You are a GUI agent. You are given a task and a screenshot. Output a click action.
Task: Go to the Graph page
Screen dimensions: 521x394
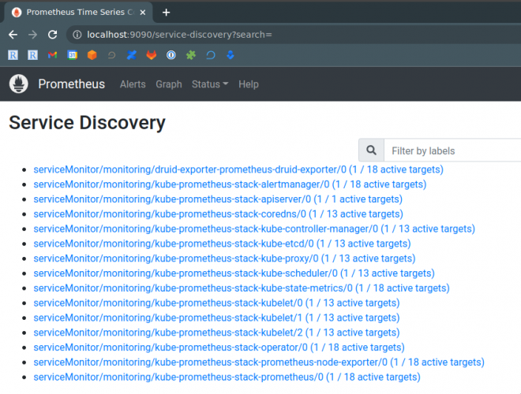169,84
